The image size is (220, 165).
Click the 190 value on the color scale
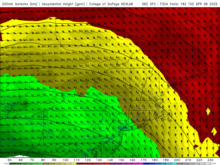click(x=166, y=160)
